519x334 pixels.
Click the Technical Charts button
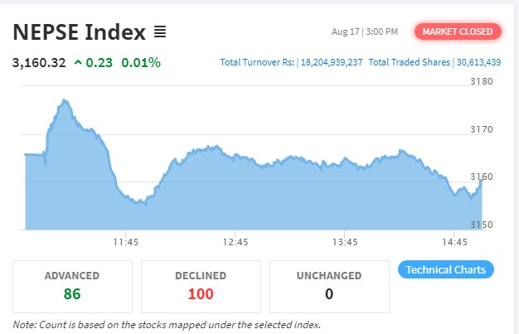pos(446,270)
